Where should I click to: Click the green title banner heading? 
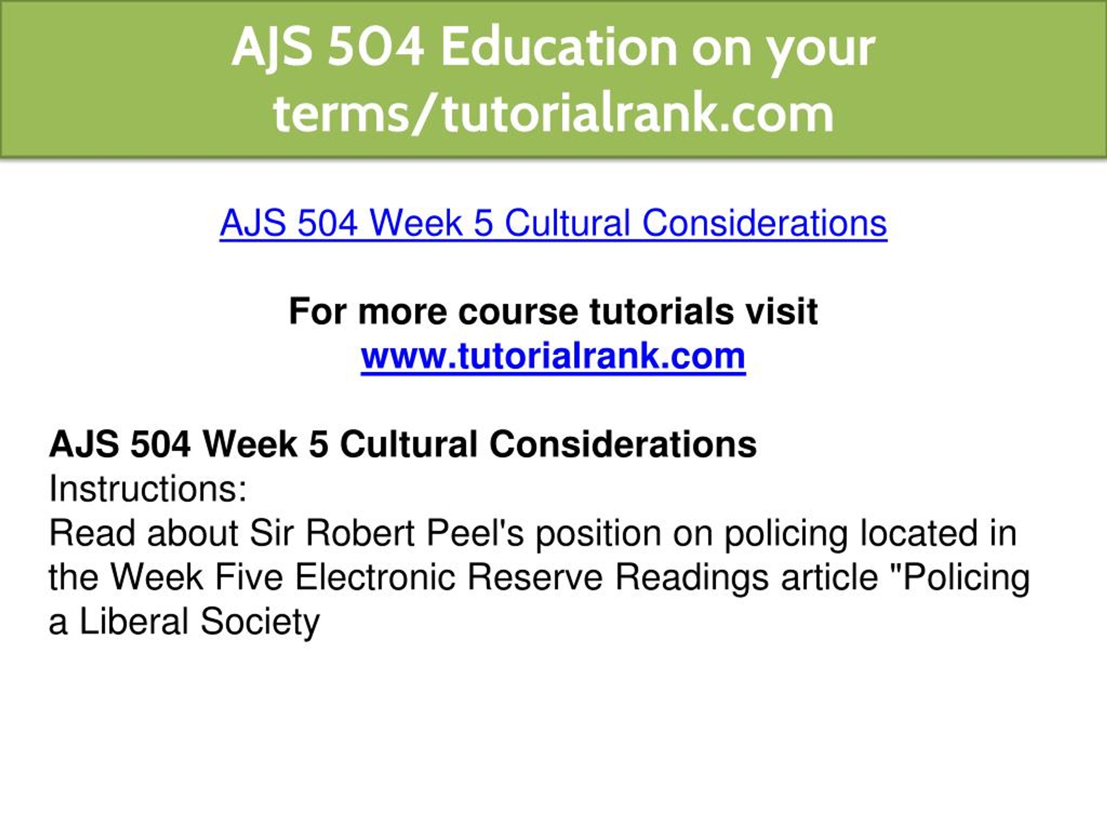point(553,80)
